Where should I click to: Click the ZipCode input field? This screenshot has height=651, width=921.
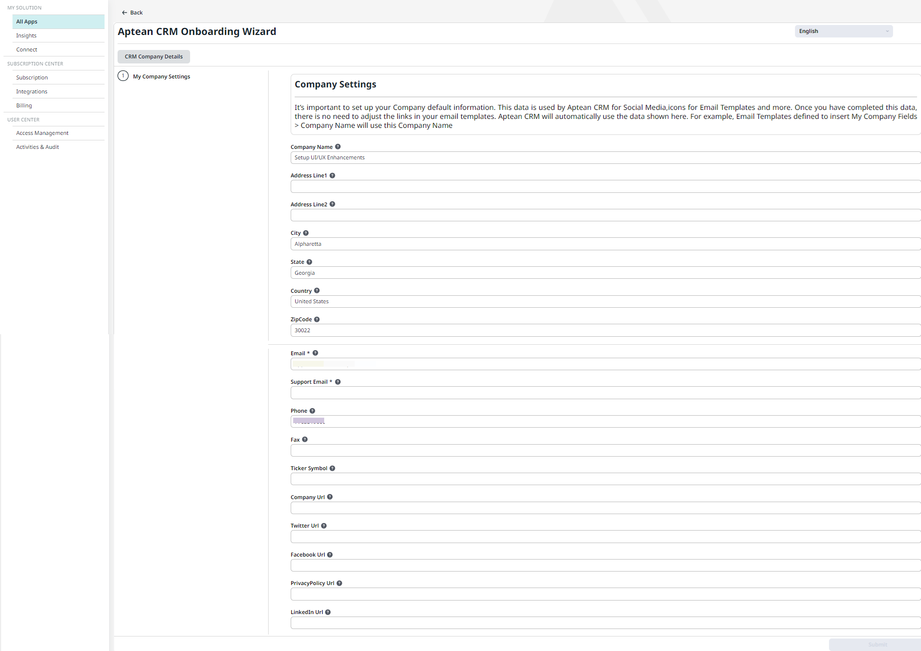(605, 330)
